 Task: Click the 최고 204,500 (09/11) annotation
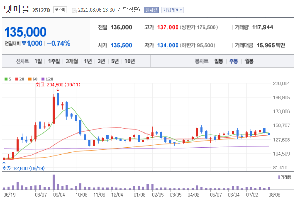tap(58, 85)
